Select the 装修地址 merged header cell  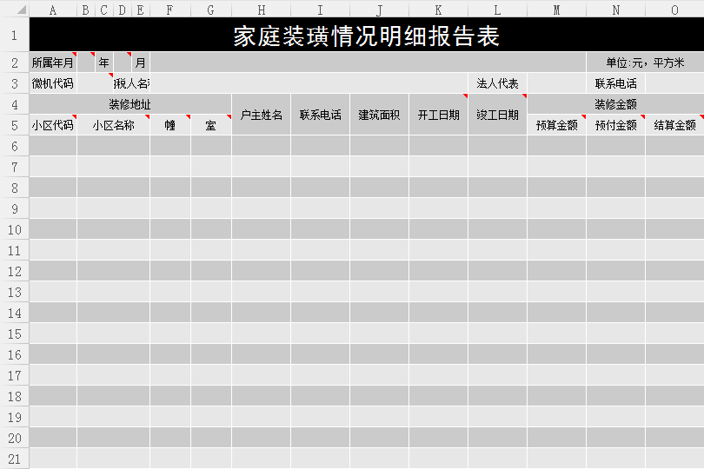(130, 104)
